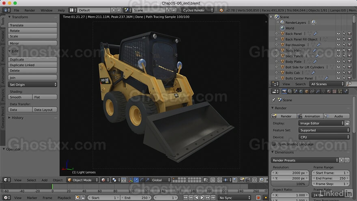Jump to the last frame in the timeline
The height and width of the screenshot is (201, 357).
tap(213, 198)
